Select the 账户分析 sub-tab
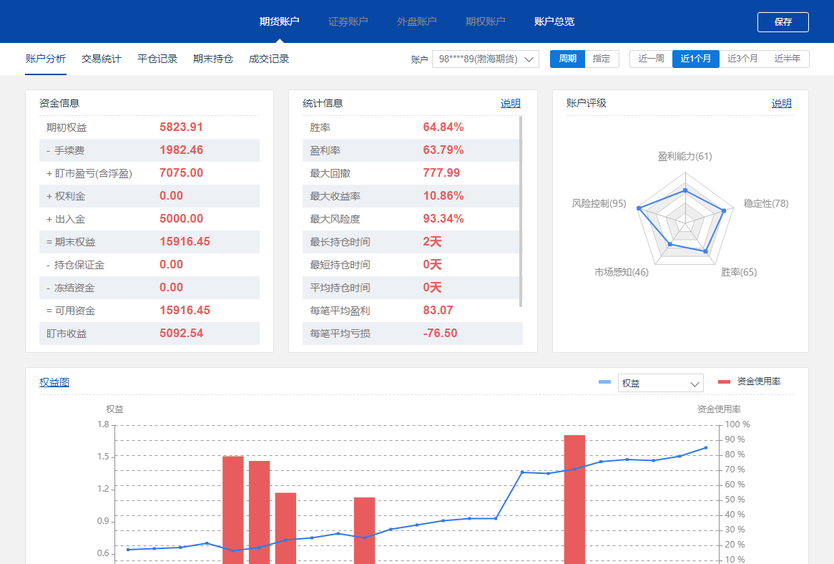Viewport: 834px width, 564px height. coord(46,59)
